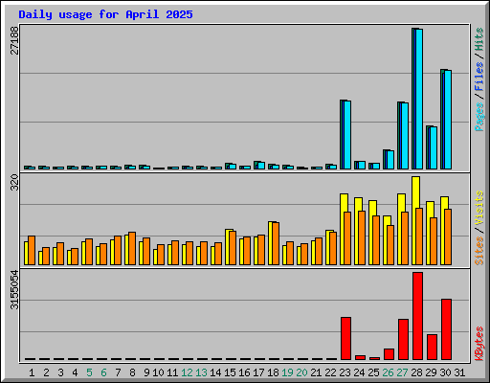Click the 320 axis value
490x383 pixels.
tap(14, 182)
